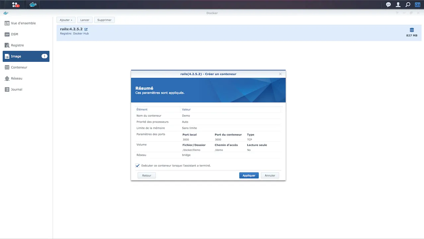
Task: Click the 'Paramètres des ports' label
Action: [151, 134]
